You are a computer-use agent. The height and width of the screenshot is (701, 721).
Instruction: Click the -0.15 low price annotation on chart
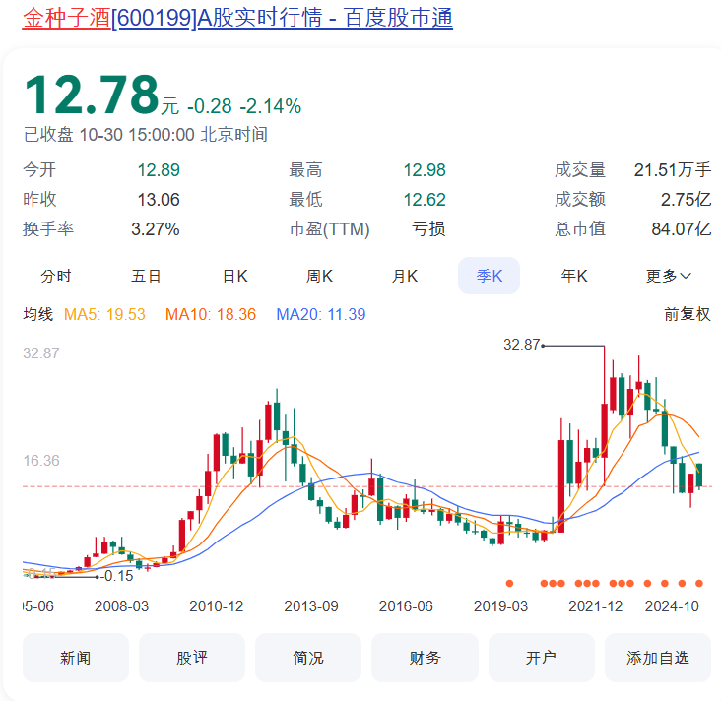(x=117, y=576)
